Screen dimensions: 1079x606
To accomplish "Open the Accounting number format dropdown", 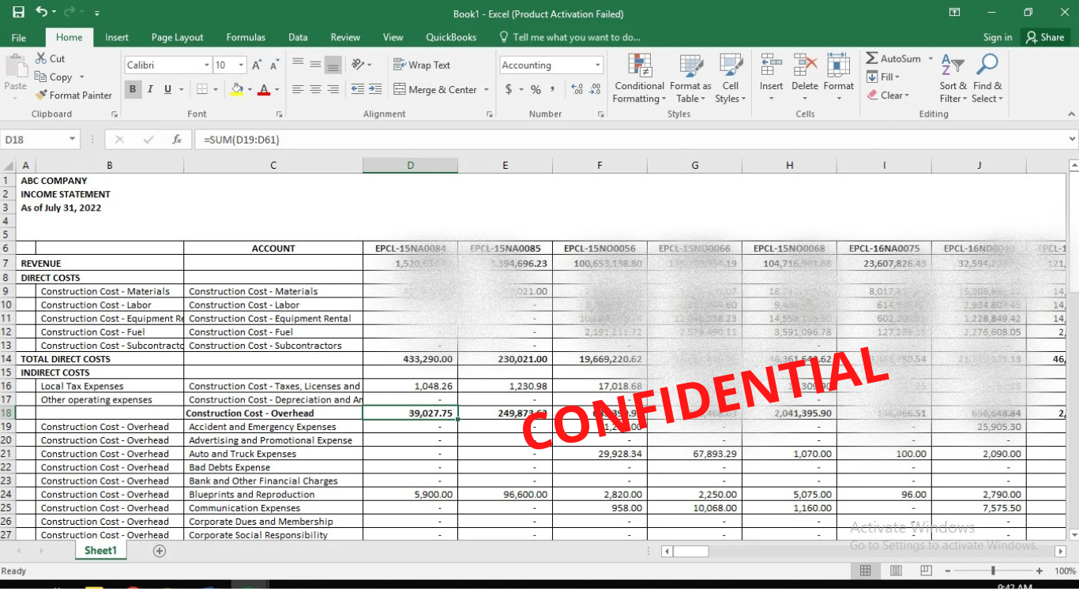I will [597, 65].
